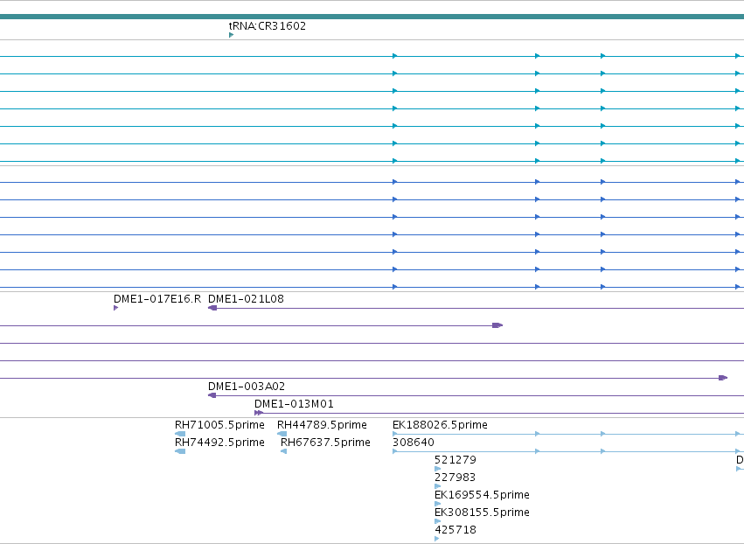
Task: Click the purple arrowhead below DME1-003A02
Action: tap(212, 395)
